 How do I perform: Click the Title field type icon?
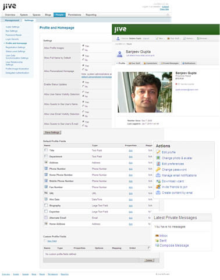pyautogui.click(x=46, y=150)
